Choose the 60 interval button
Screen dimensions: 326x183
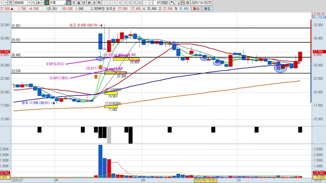pos(140,3)
